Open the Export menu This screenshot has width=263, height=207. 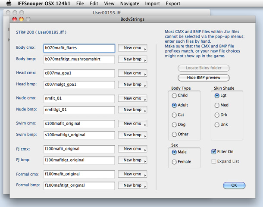(173, 3)
